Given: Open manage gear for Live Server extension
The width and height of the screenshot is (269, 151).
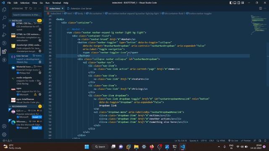Looking at the screenshot, I should tap(40, 62).
